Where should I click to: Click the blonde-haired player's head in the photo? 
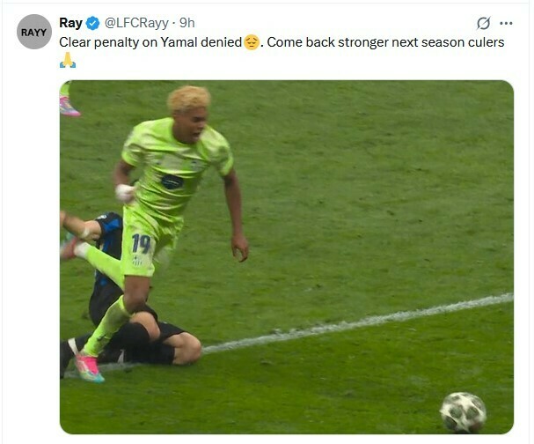pyautogui.click(x=189, y=115)
